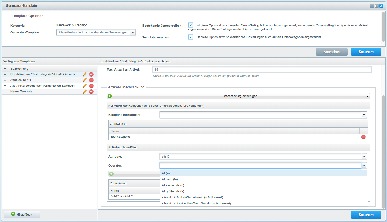Viewport: 387px width, 222px height.
Task: Open the 'Kategorie hinzufügen' dropdown arrow
Action: (x=364, y=115)
